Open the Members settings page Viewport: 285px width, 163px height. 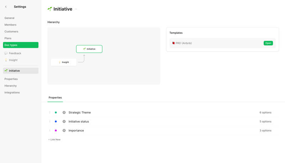pos(10,25)
